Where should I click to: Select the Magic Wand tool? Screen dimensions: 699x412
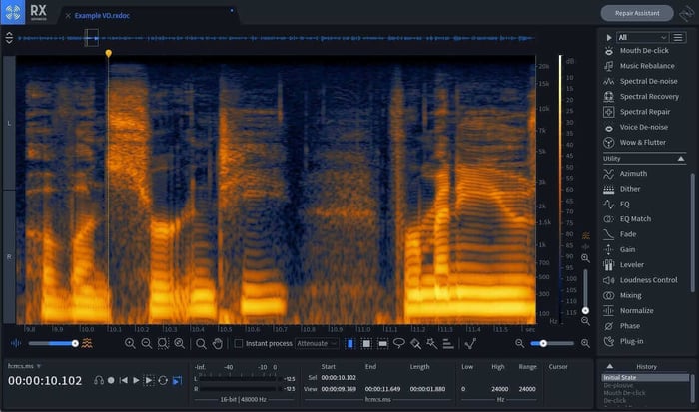432,343
